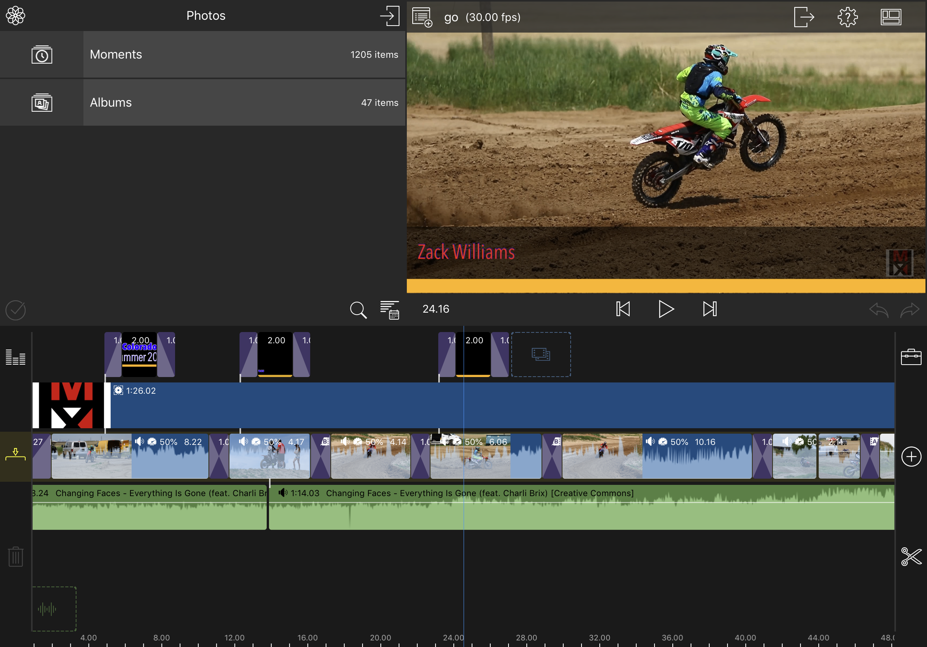927x647 pixels.
Task: Open the sort by date list menu
Action: point(390,310)
